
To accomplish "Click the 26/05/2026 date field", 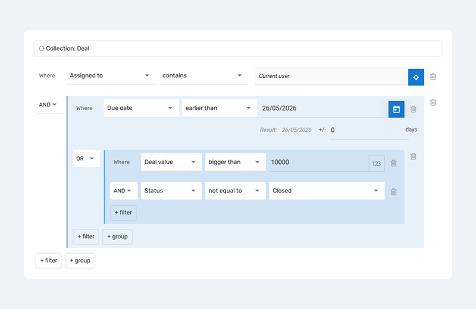I will [324, 109].
